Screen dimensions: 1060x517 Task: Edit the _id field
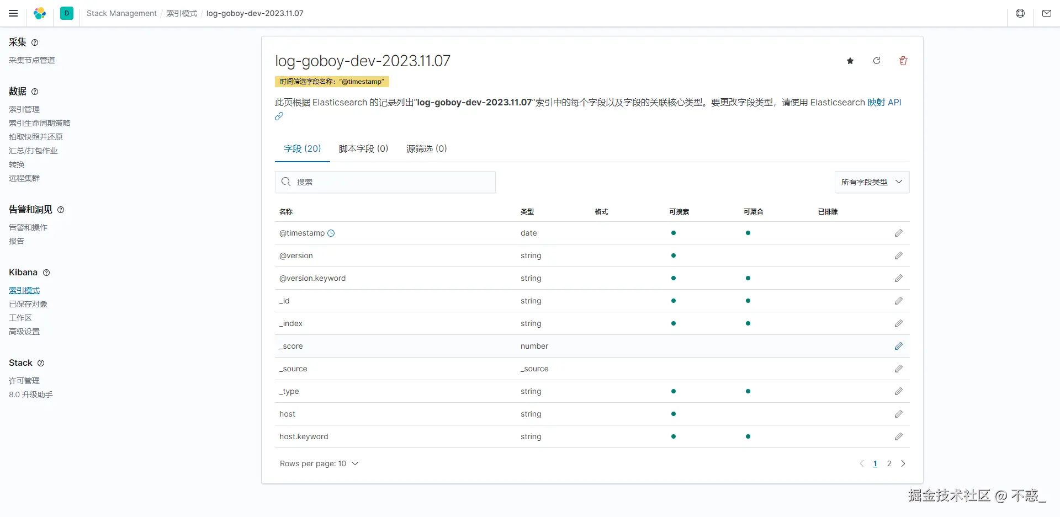click(x=899, y=301)
